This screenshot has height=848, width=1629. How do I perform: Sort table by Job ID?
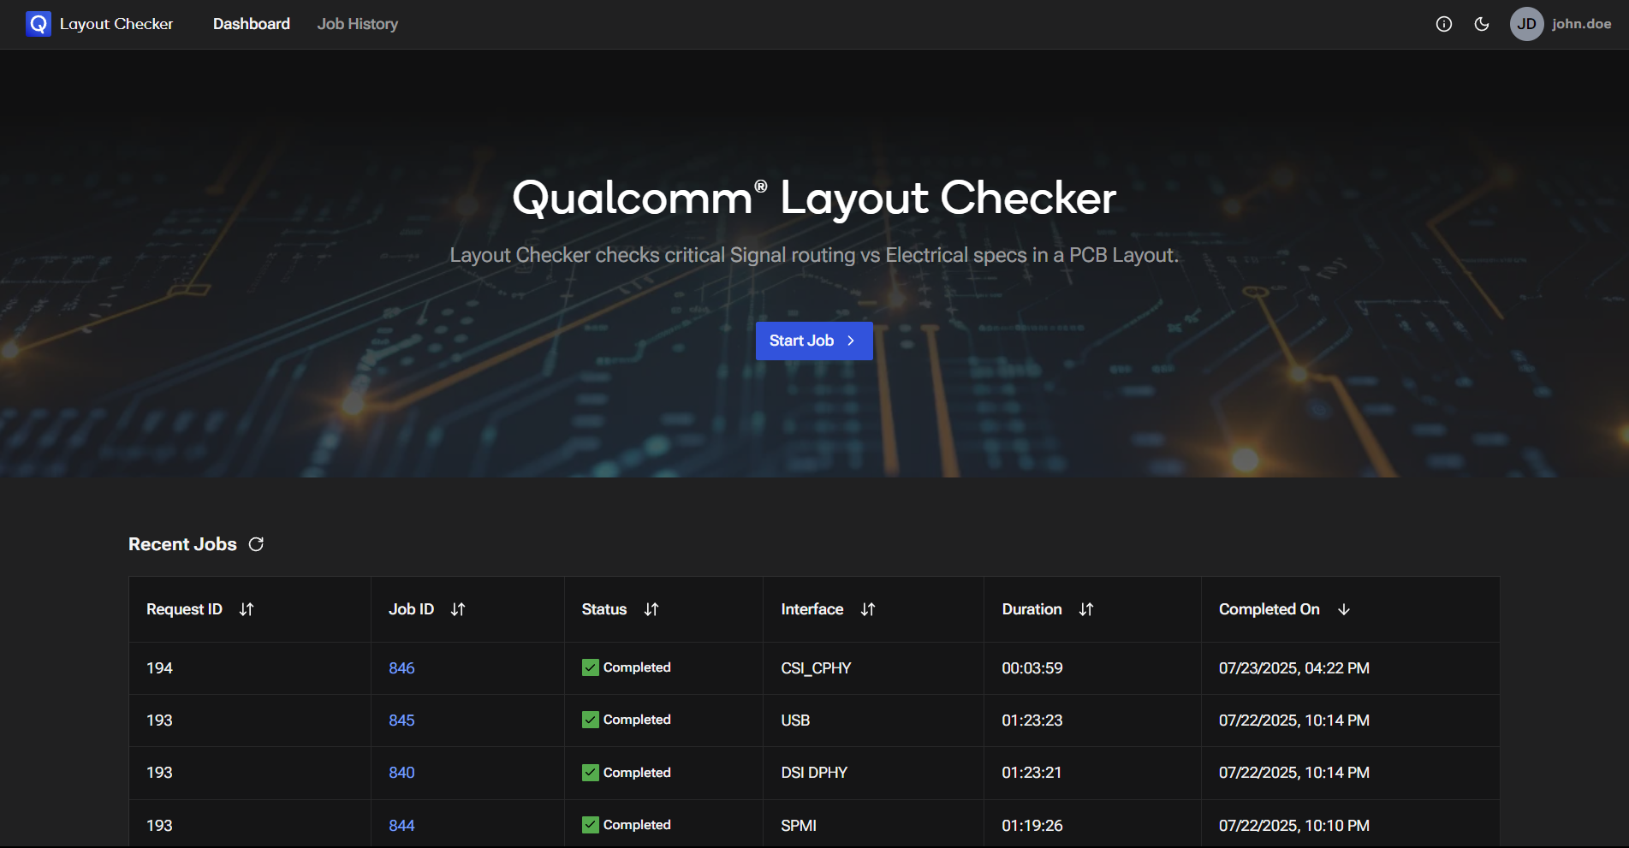[458, 609]
